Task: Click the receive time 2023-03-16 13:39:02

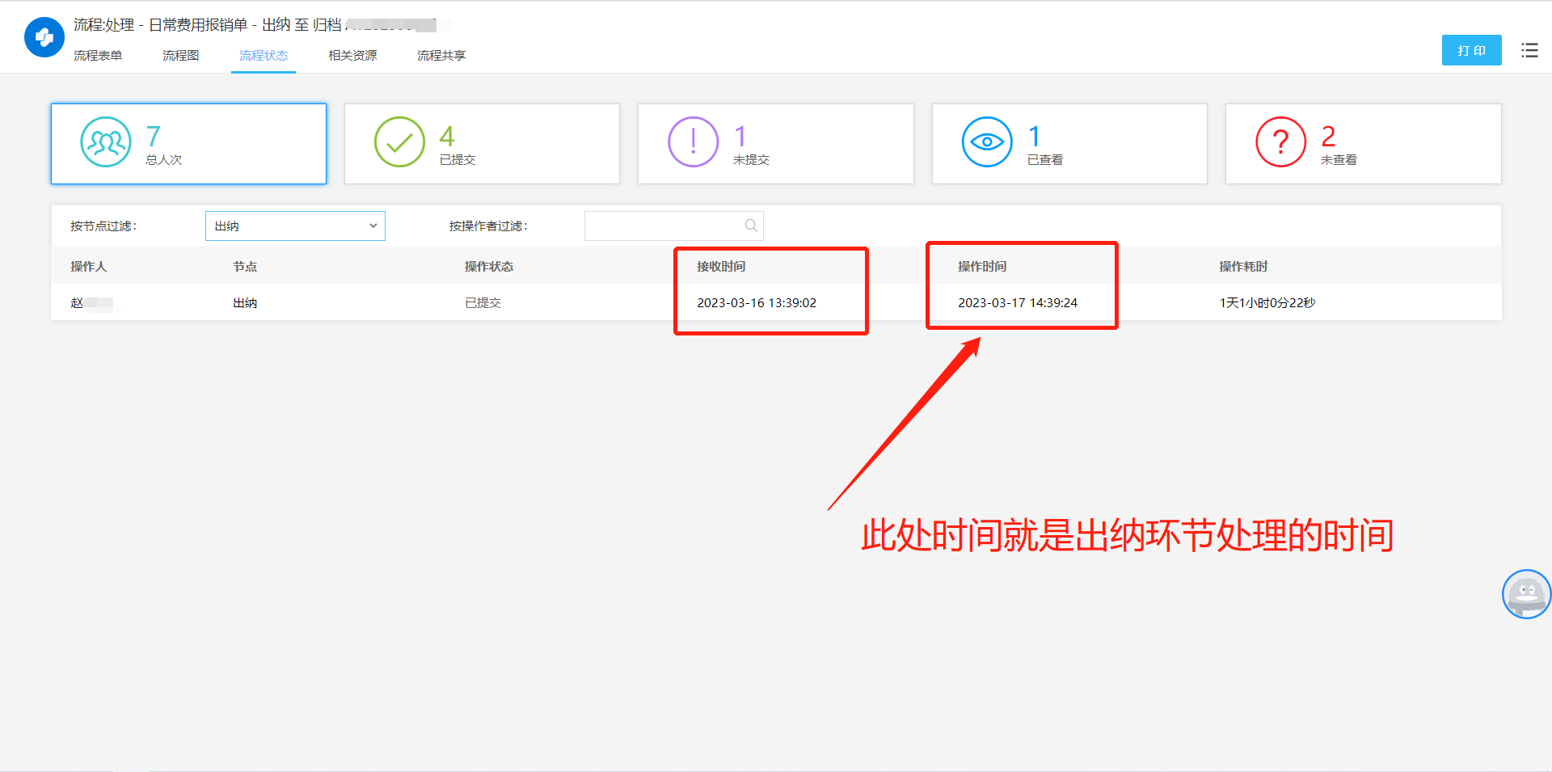Action: click(757, 303)
